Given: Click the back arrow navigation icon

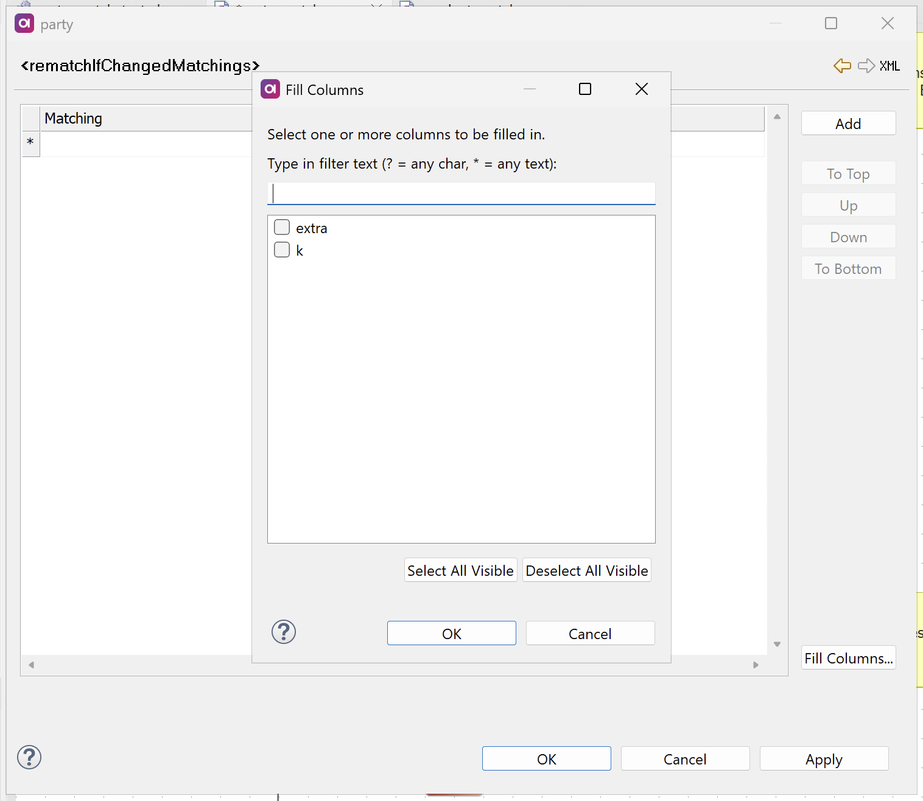Looking at the screenshot, I should (x=842, y=66).
